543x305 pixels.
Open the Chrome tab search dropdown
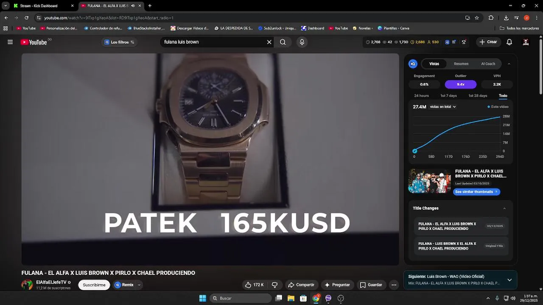(x=6, y=6)
